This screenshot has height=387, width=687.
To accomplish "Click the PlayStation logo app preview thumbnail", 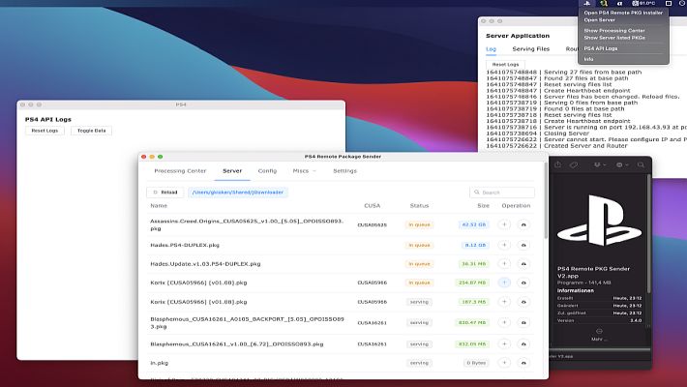I will point(599,221).
